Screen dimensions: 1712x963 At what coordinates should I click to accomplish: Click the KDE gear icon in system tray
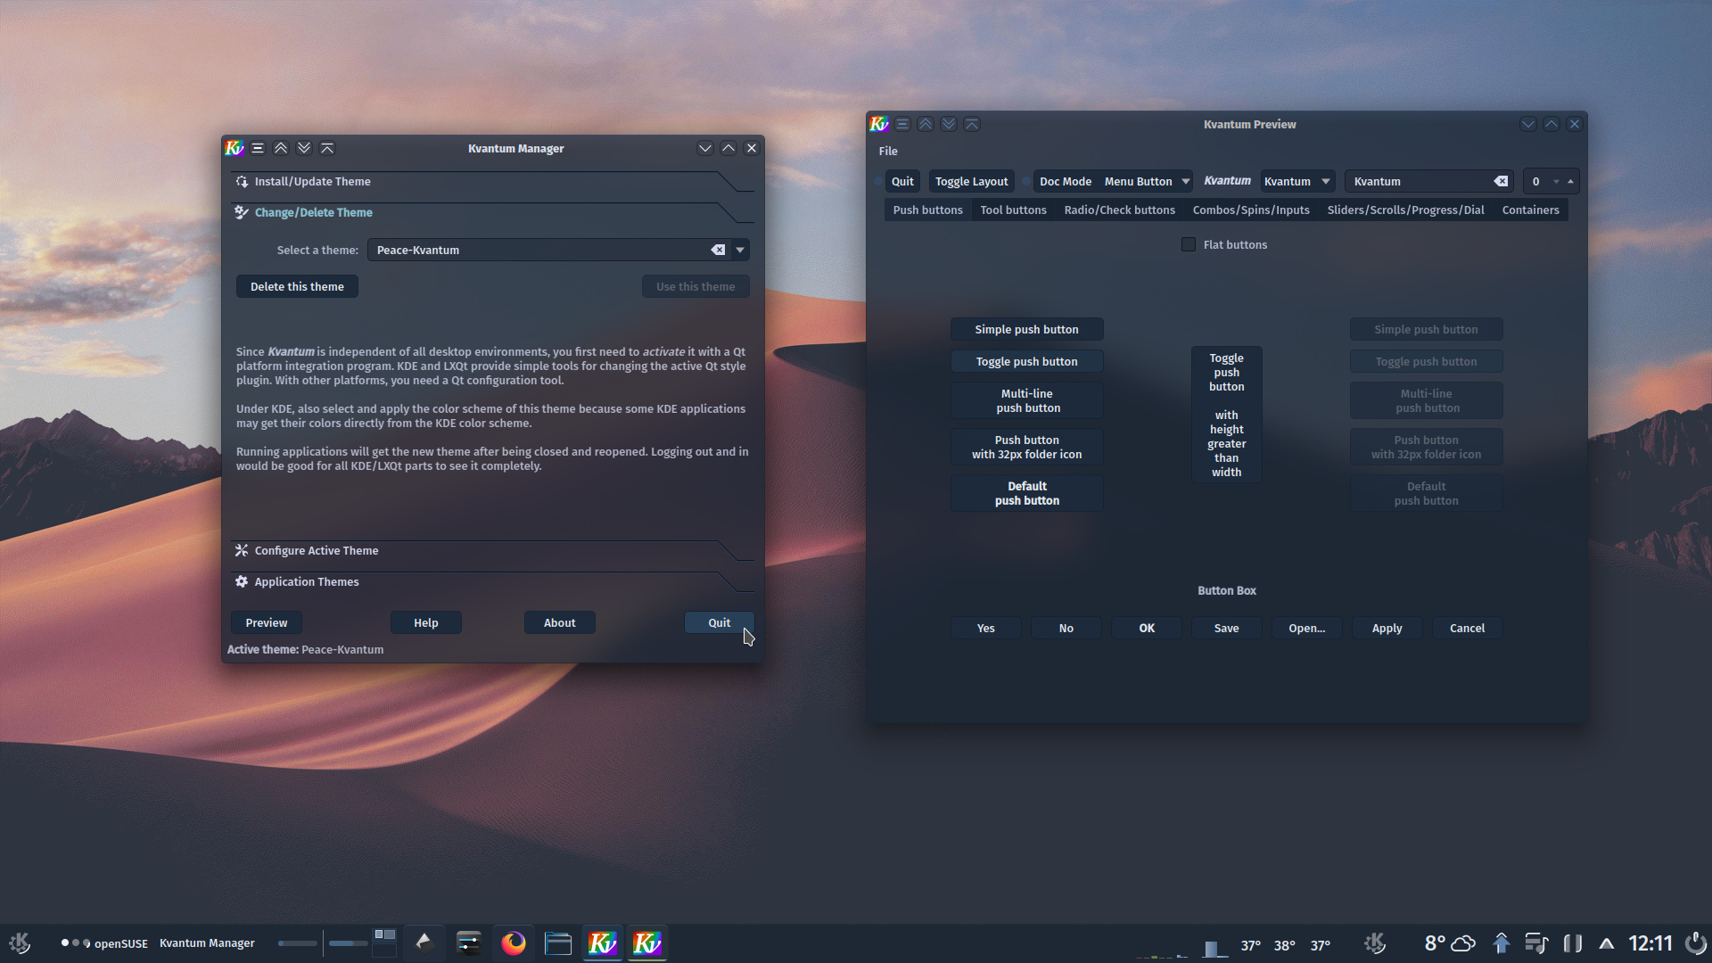(1375, 942)
